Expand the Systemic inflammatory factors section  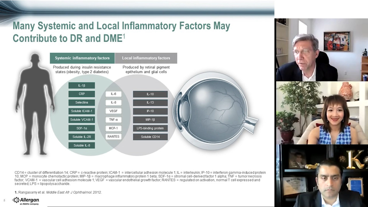[x=82, y=58]
